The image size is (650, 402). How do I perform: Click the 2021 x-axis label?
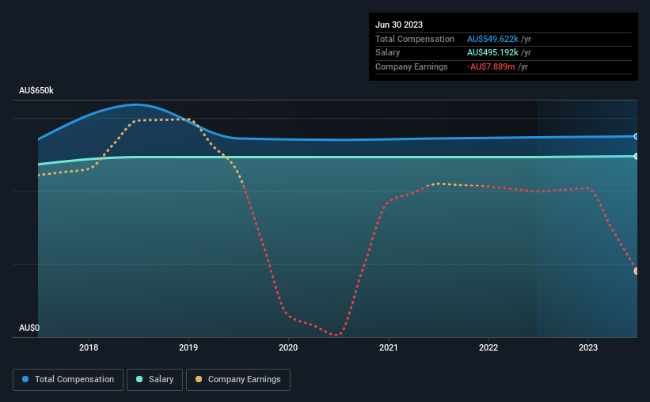tap(389, 347)
